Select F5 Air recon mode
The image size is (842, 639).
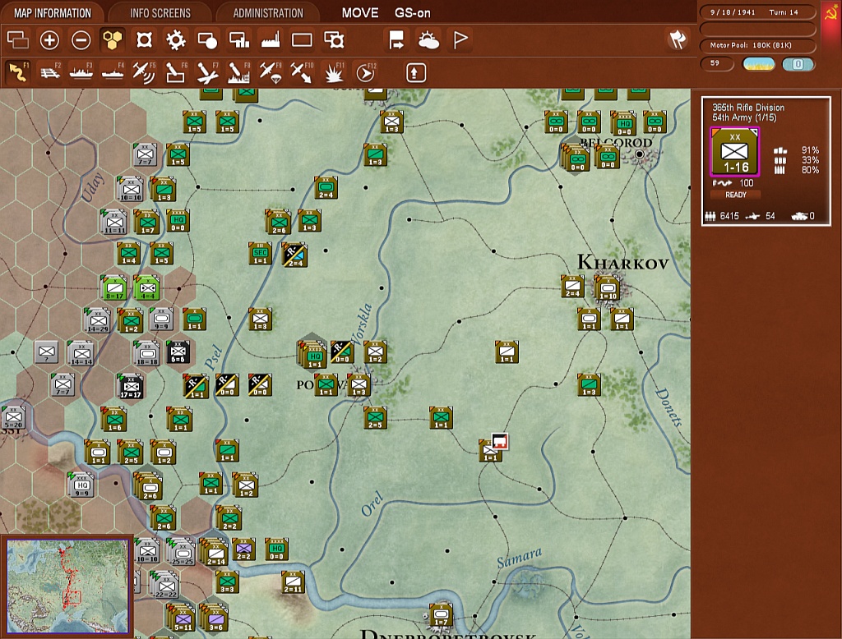[x=144, y=72]
